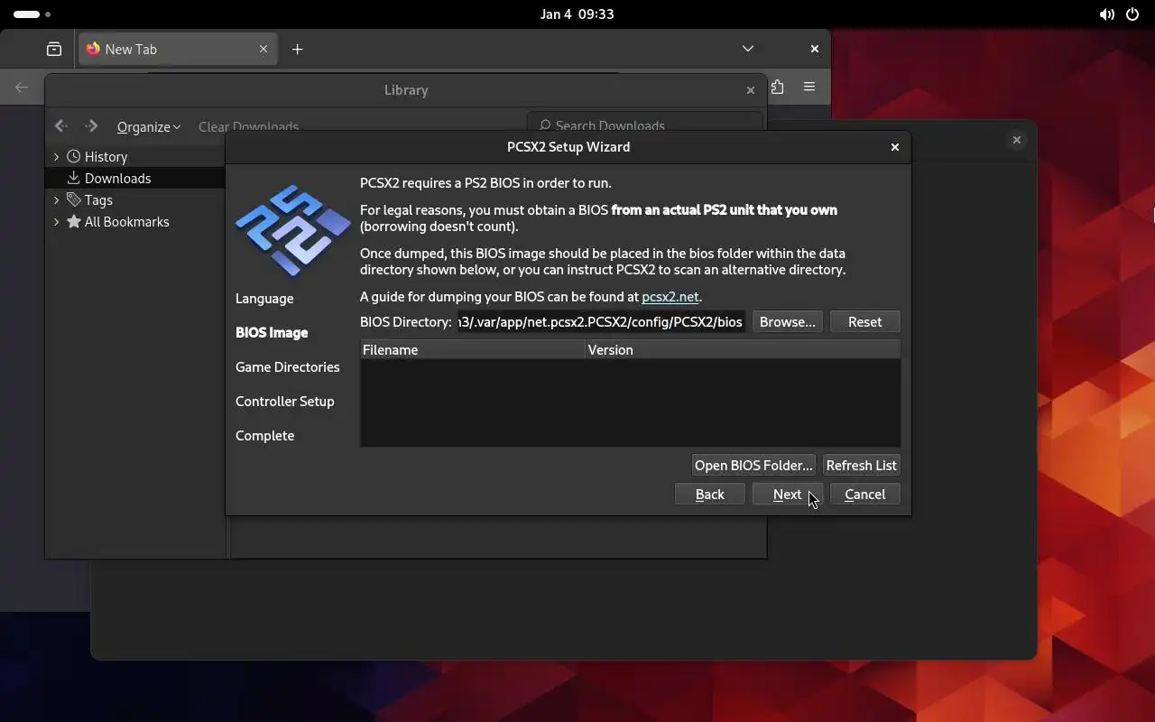Click the Search Downloads field

pos(645,124)
